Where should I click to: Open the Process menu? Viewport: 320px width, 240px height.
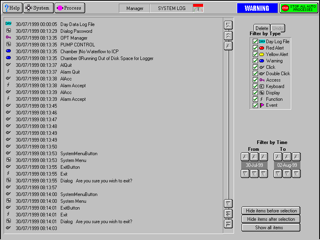[x=70, y=8]
